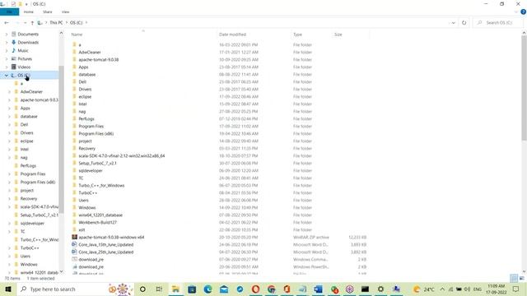Image resolution: width=527 pixels, height=296 pixels.
Task: Expand AdwCleaner in the navigation tree
Action: point(9,91)
